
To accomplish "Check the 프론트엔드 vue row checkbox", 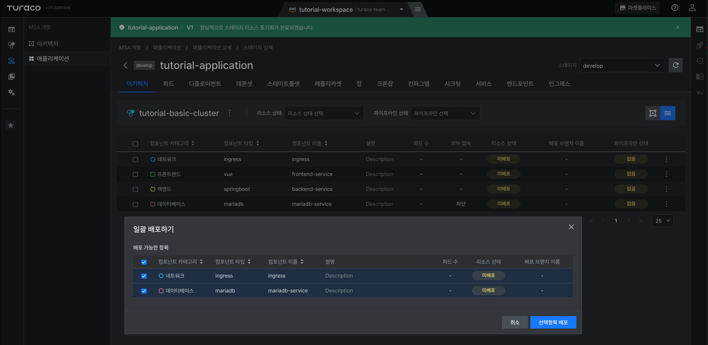I will click(x=135, y=175).
